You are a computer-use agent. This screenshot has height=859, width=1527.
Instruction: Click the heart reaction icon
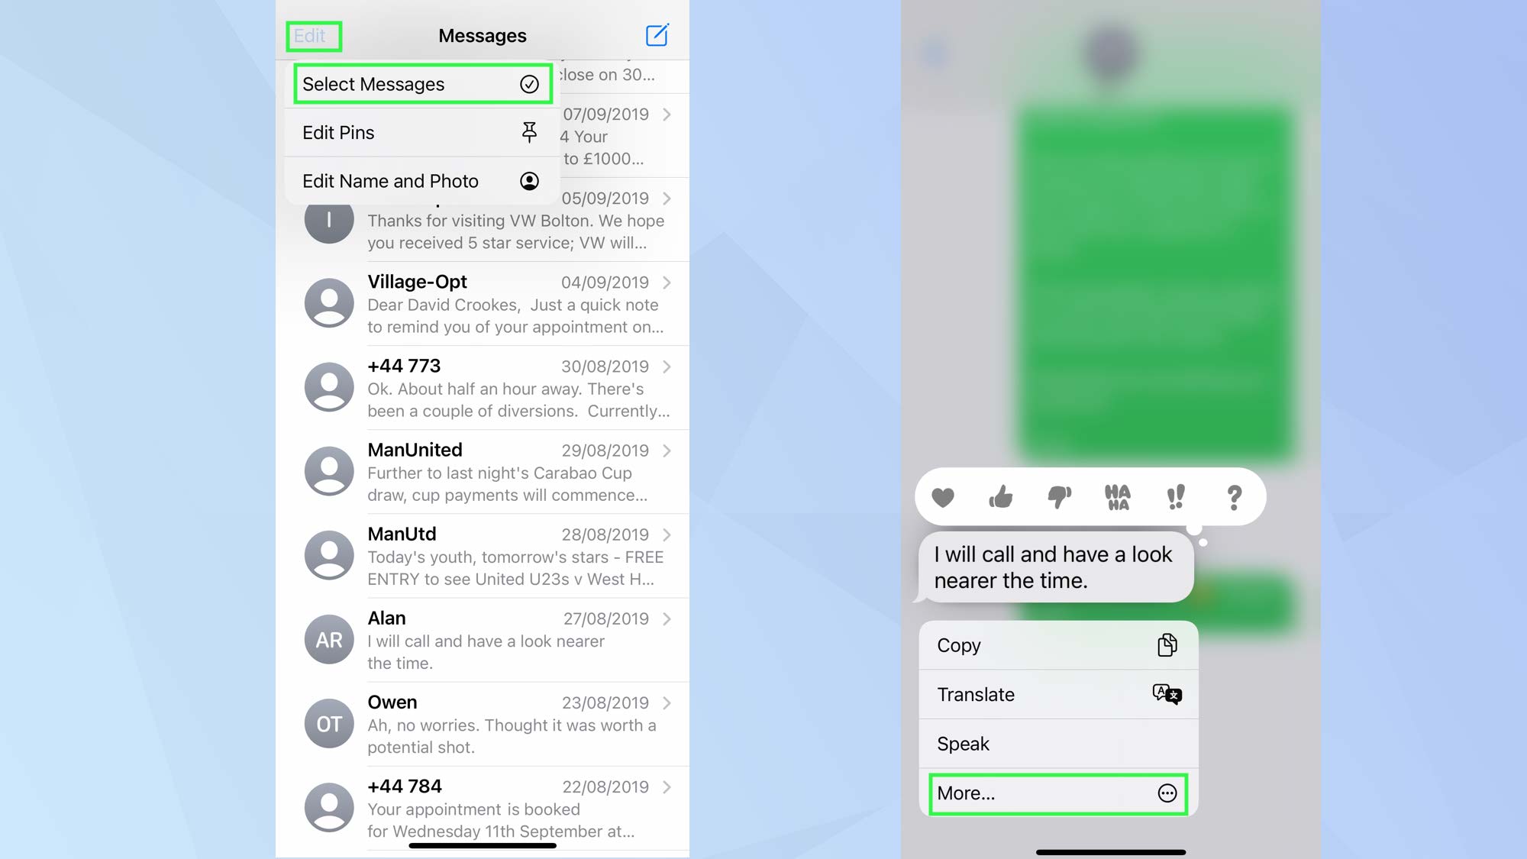942,497
